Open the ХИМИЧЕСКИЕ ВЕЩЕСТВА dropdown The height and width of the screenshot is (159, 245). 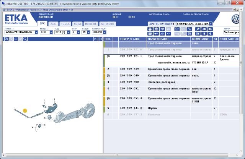click(x=211, y=24)
